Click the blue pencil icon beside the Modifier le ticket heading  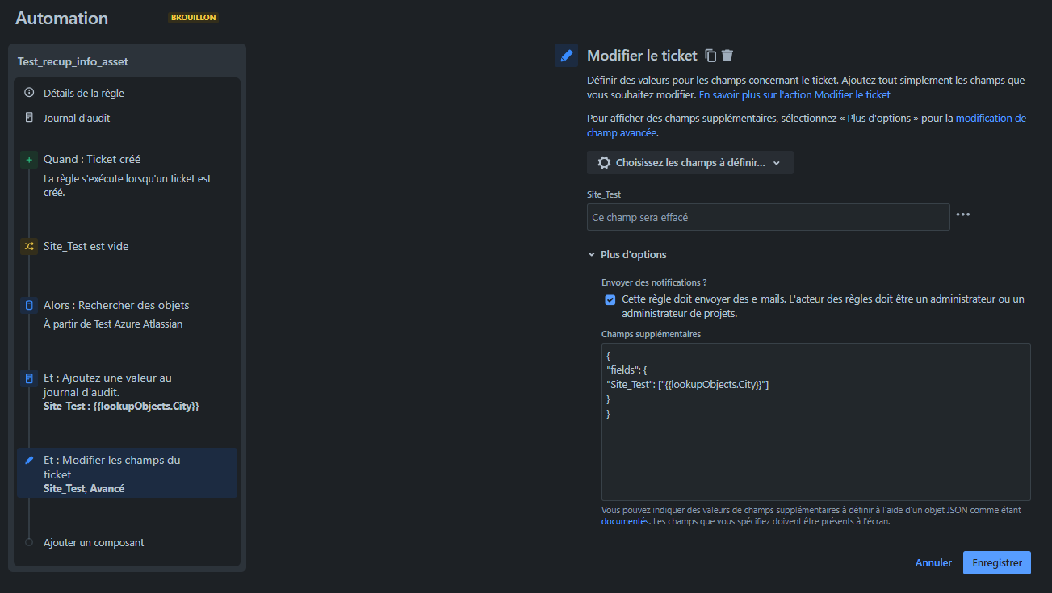tap(567, 56)
